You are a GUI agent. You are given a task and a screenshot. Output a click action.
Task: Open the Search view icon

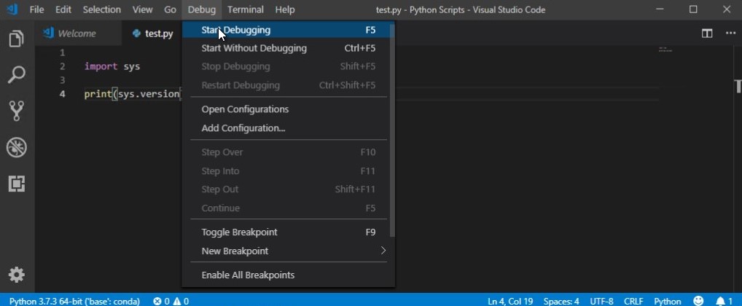pos(17,75)
